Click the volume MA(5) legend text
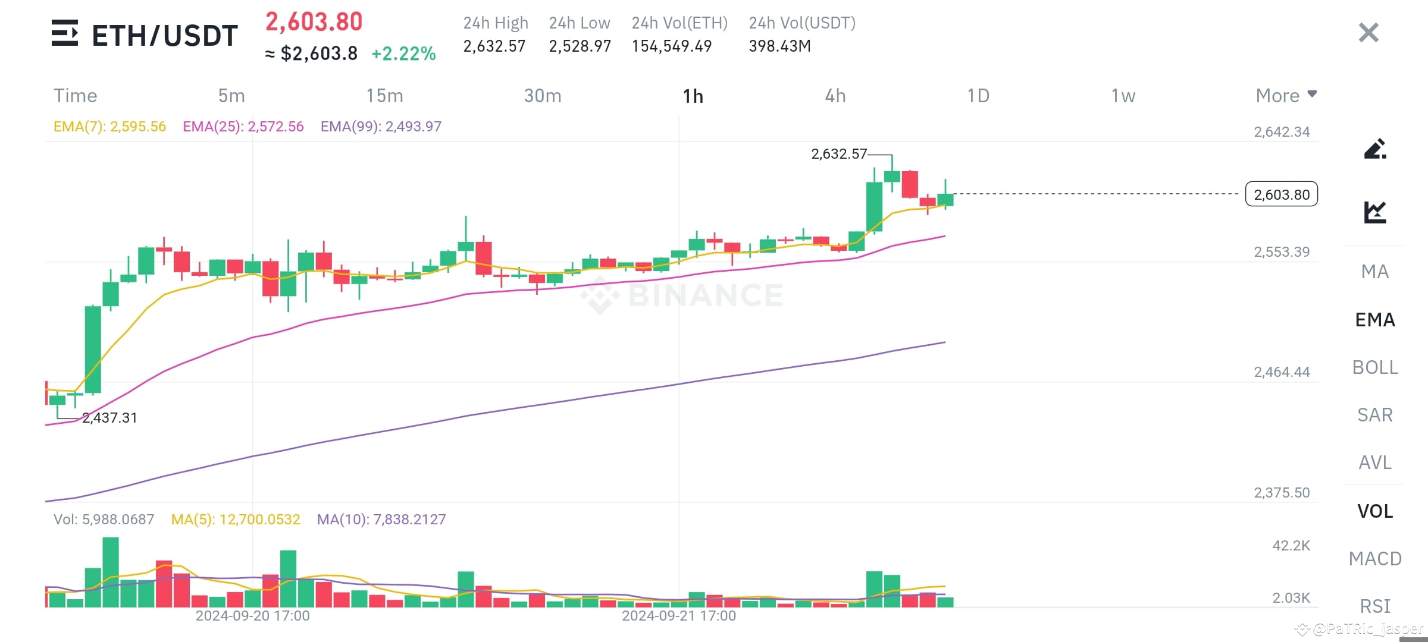The image size is (1428, 642). (235, 518)
